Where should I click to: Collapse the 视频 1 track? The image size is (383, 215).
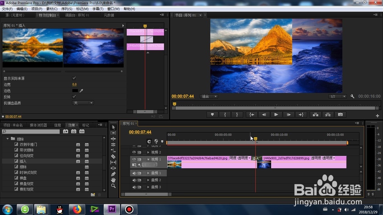coord(148,159)
